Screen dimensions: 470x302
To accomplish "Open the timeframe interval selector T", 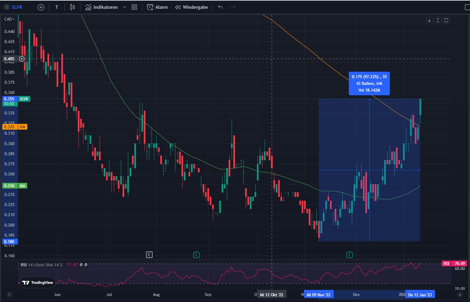I will pyautogui.click(x=57, y=7).
